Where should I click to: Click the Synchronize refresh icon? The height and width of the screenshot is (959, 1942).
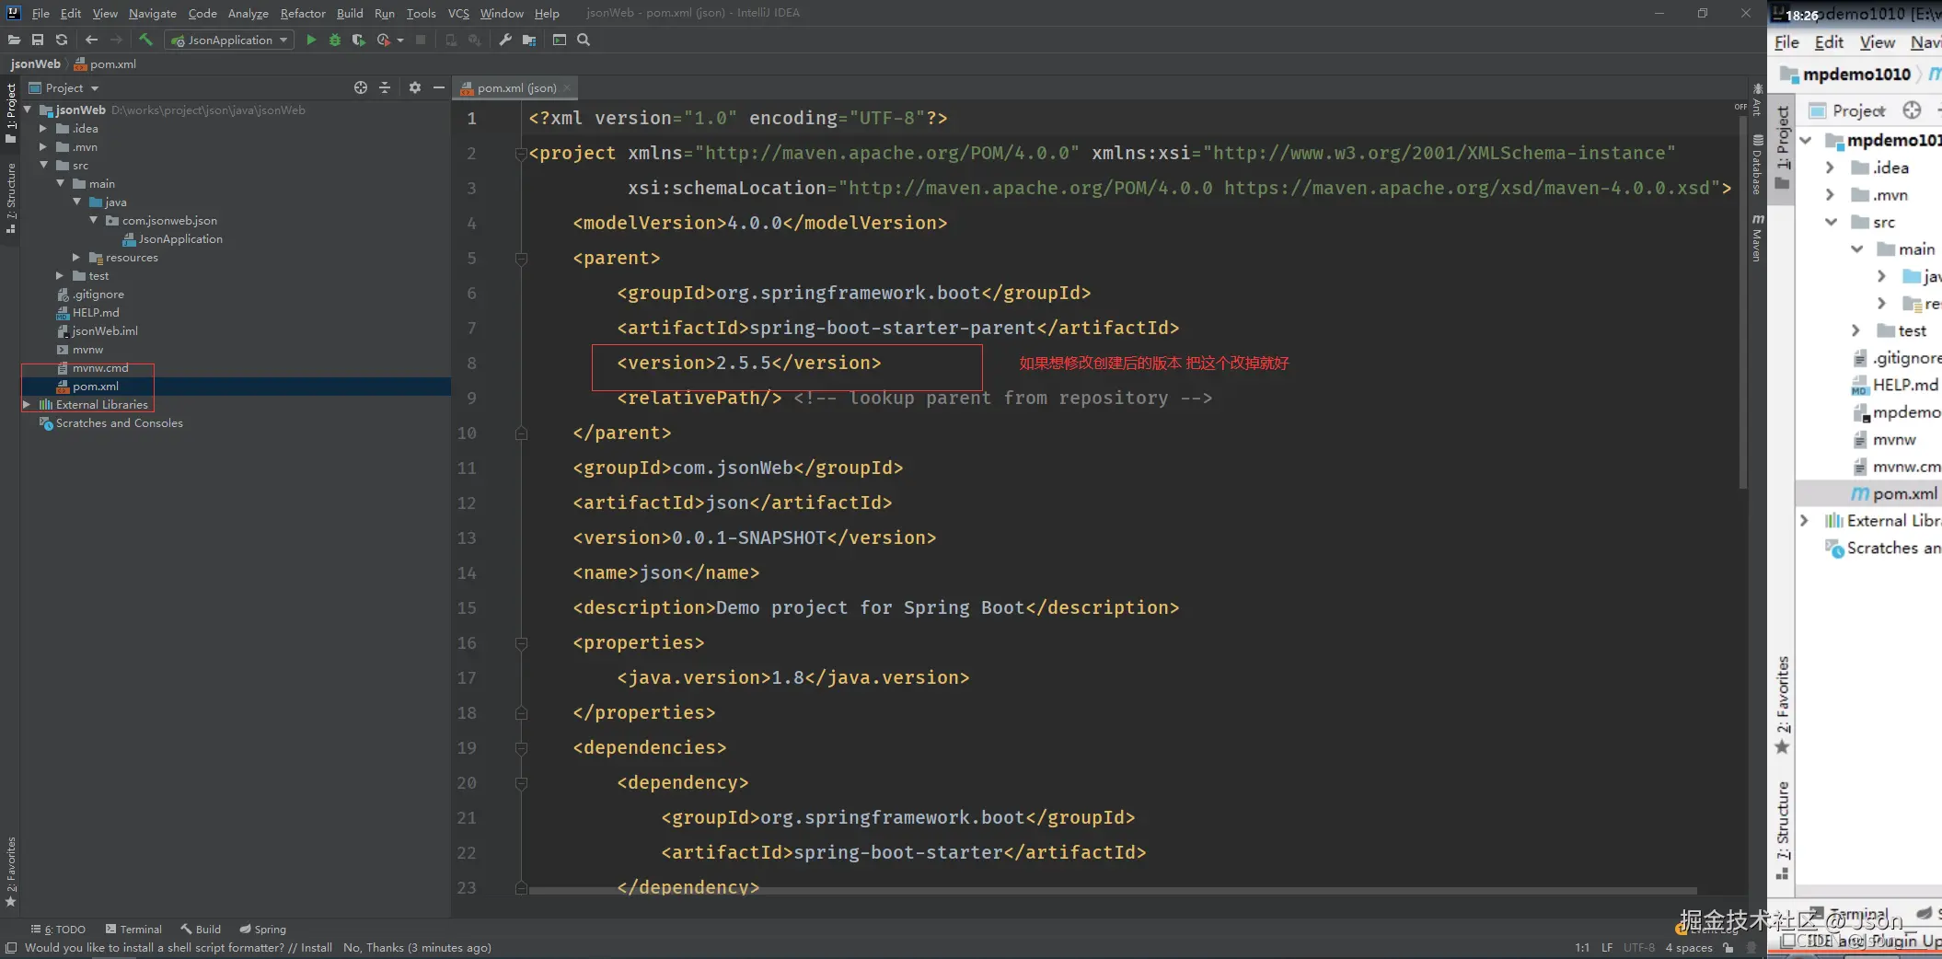coord(62,40)
